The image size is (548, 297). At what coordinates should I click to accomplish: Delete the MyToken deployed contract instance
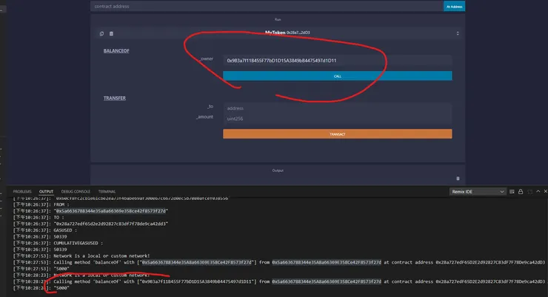[x=111, y=33]
